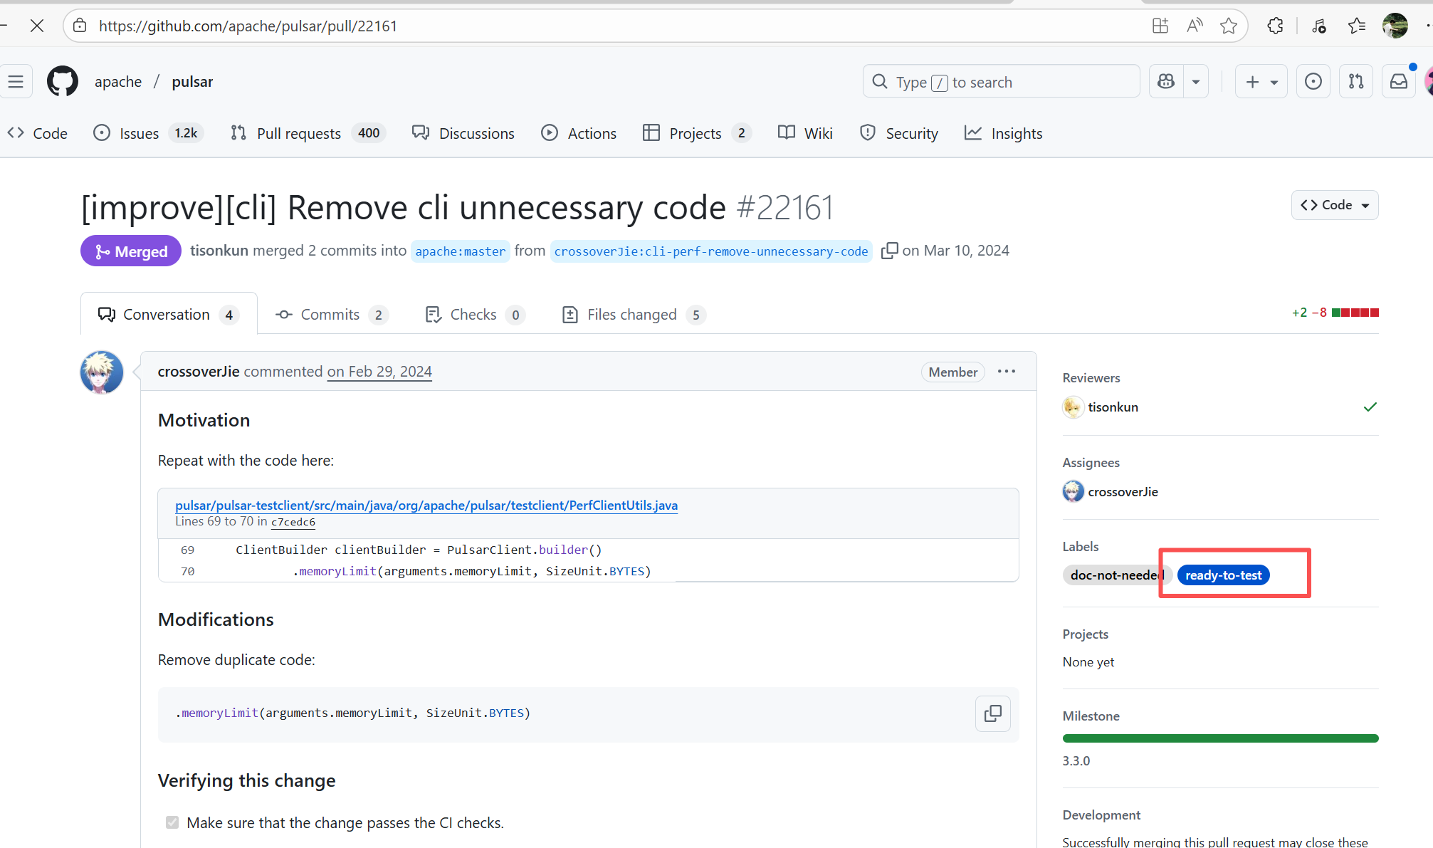Open the hamburger navigation menu
This screenshot has width=1433, height=848.
[16, 82]
